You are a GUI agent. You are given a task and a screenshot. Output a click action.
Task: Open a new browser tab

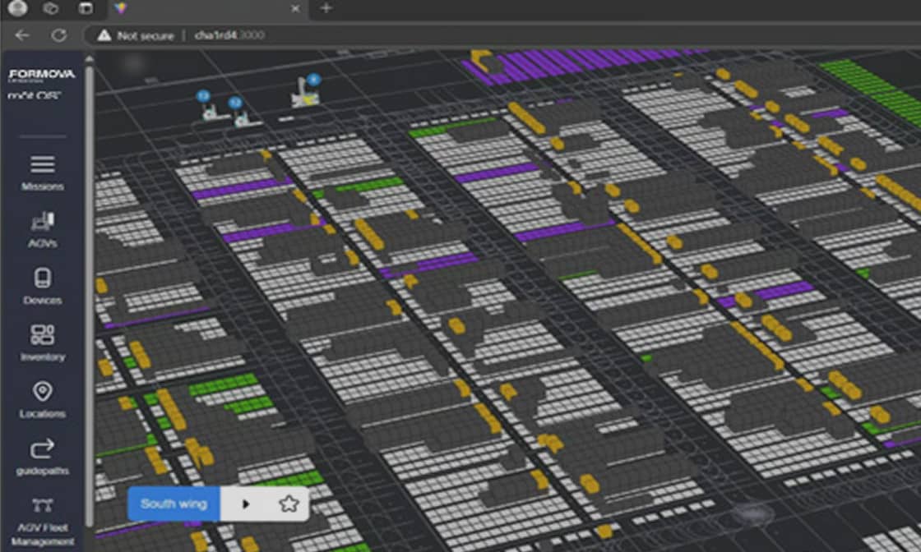point(326,8)
